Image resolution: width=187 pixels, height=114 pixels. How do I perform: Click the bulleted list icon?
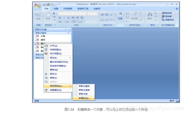click(106, 20)
